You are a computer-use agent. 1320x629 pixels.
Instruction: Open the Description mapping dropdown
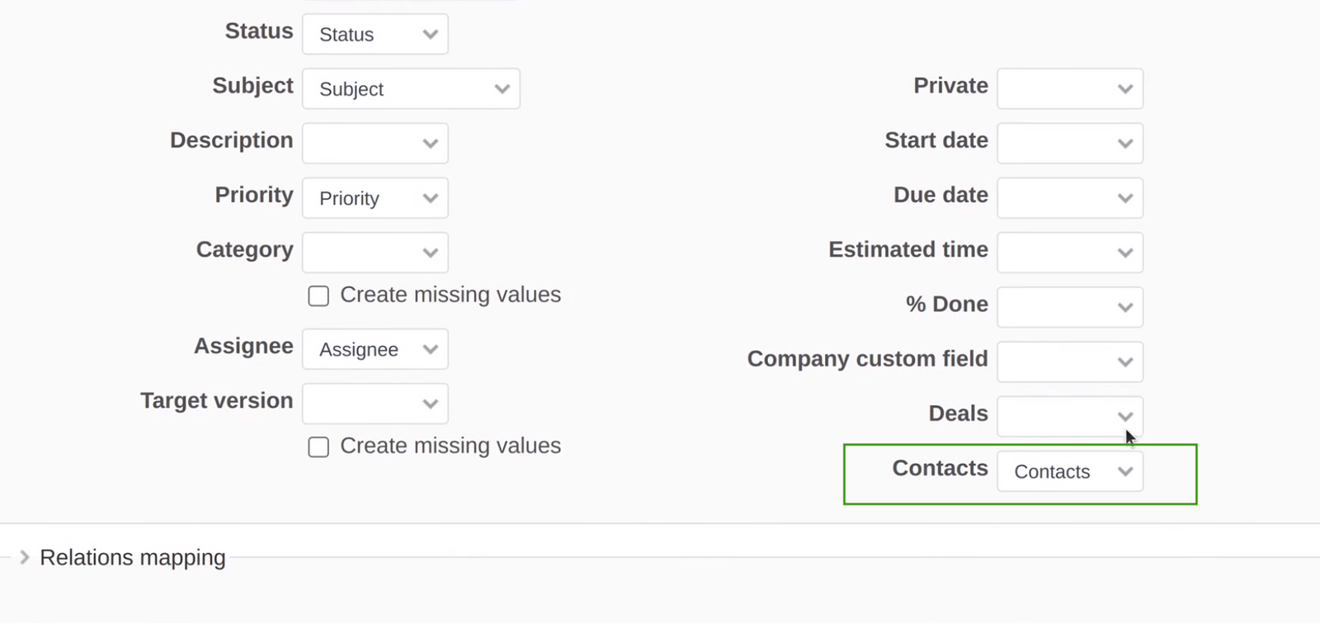tap(375, 143)
